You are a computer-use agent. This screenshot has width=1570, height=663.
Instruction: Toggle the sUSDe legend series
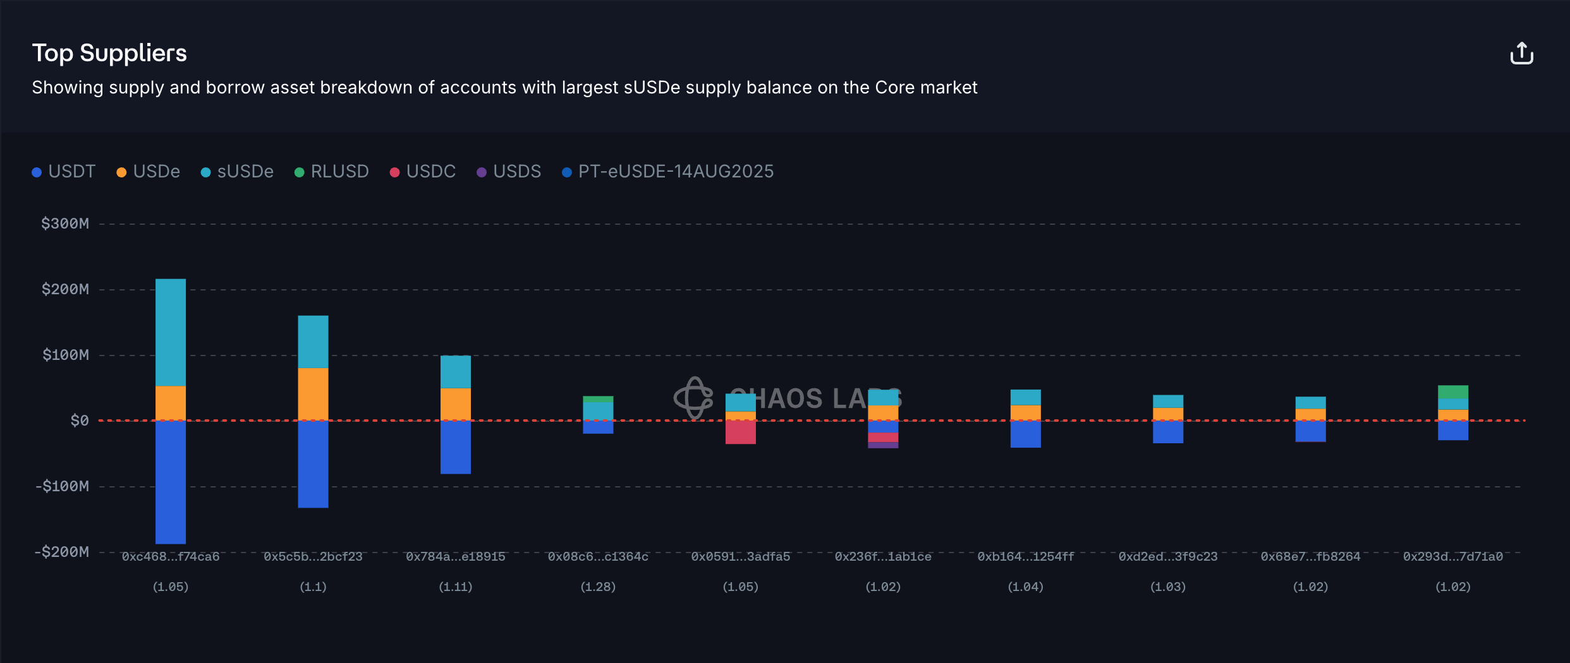coord(237,172)
